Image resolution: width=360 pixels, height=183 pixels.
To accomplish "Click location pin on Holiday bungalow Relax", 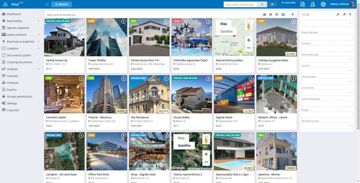I will point(294,21).
